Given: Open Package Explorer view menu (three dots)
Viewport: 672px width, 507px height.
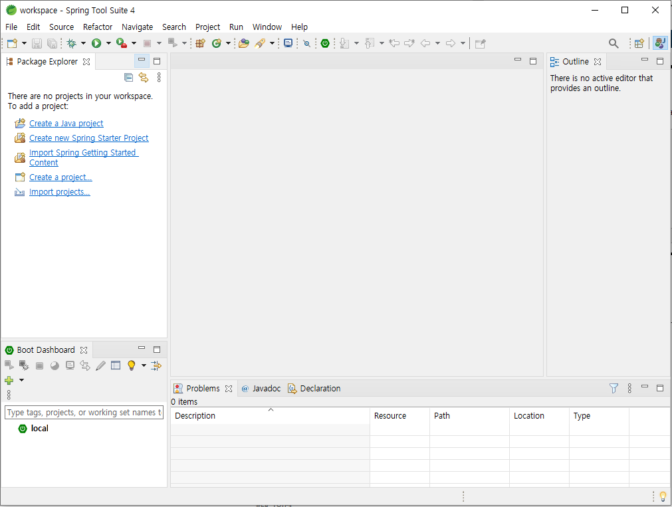Looking at the screenshot, I should (x=159, y=77).
